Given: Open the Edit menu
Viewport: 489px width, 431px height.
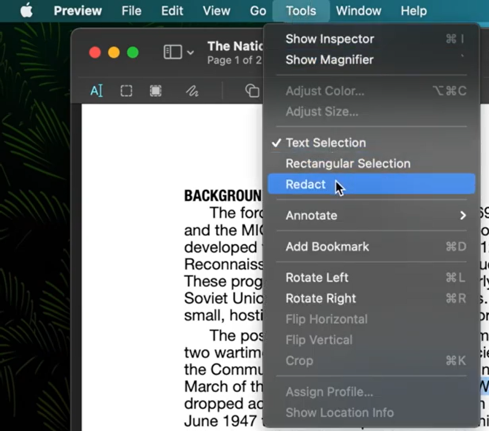Looking at the screenshot, I should (x=172, y=11).
